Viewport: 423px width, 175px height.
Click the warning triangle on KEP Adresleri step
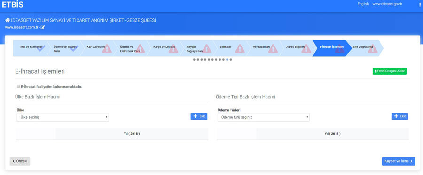click(107, 48)
